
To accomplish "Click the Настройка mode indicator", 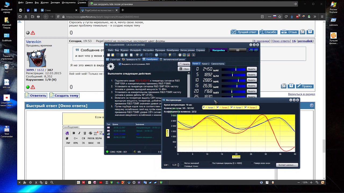I will [x=218, y=50].
